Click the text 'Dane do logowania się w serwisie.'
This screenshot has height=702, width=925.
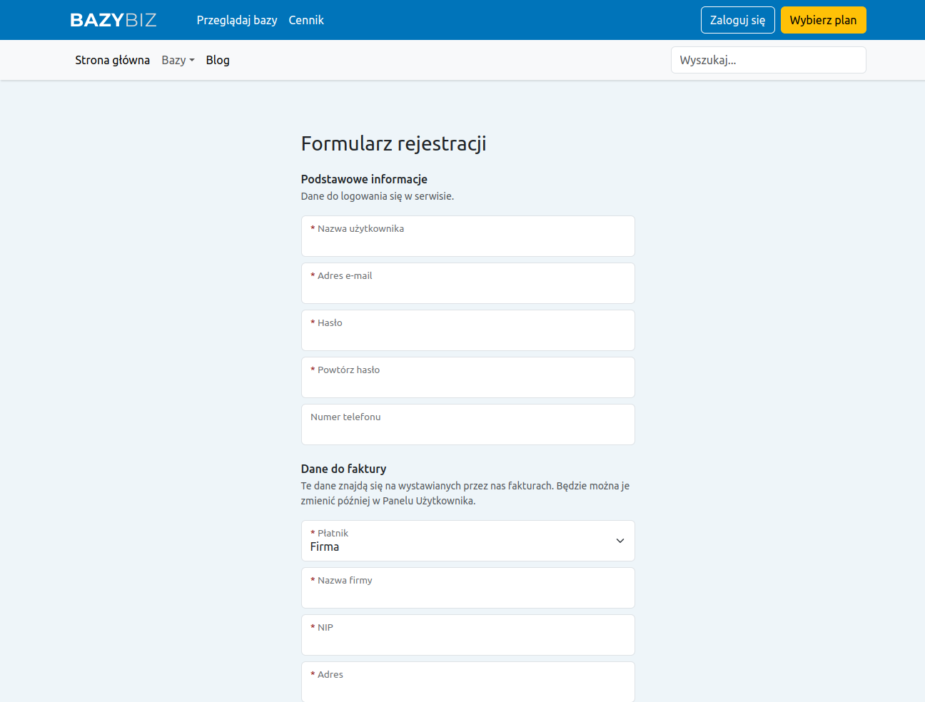(378, 196)
